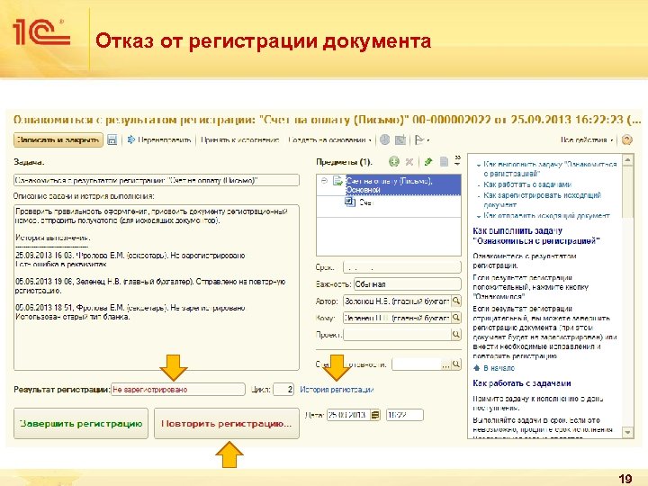Click the Задача name input field

[x=157, y=180]
